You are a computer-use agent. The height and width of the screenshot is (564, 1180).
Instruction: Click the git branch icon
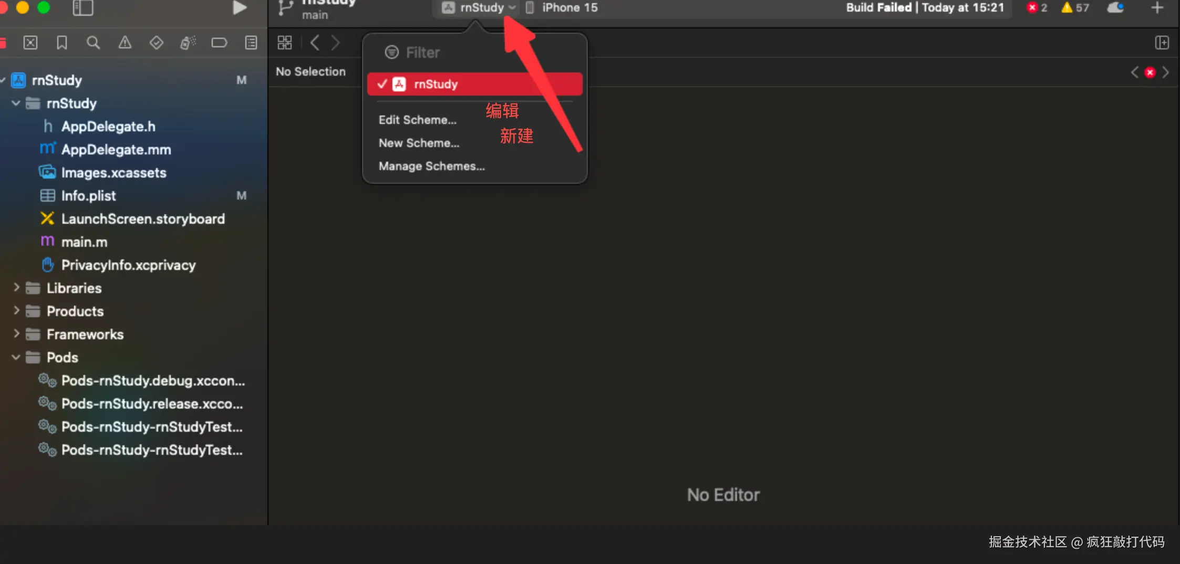pos(285,8)
